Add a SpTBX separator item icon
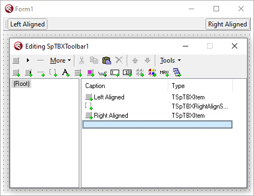This screenshot has height=196, width=254. pyautogui.click(x=41, y=73)
